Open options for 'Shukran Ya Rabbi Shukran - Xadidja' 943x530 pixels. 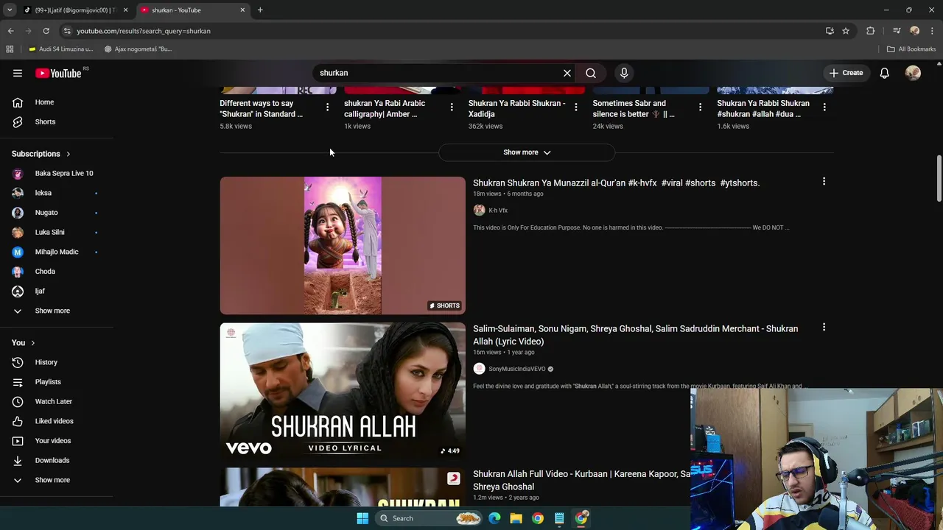pyautogui.click(x=576, y=107)
